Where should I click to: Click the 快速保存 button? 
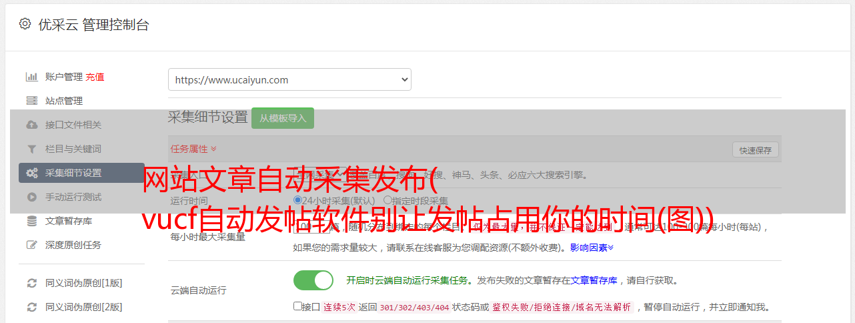pyautogui.click(x=756, y=150)
